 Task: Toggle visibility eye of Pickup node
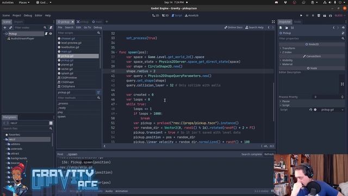coord(51,34)
